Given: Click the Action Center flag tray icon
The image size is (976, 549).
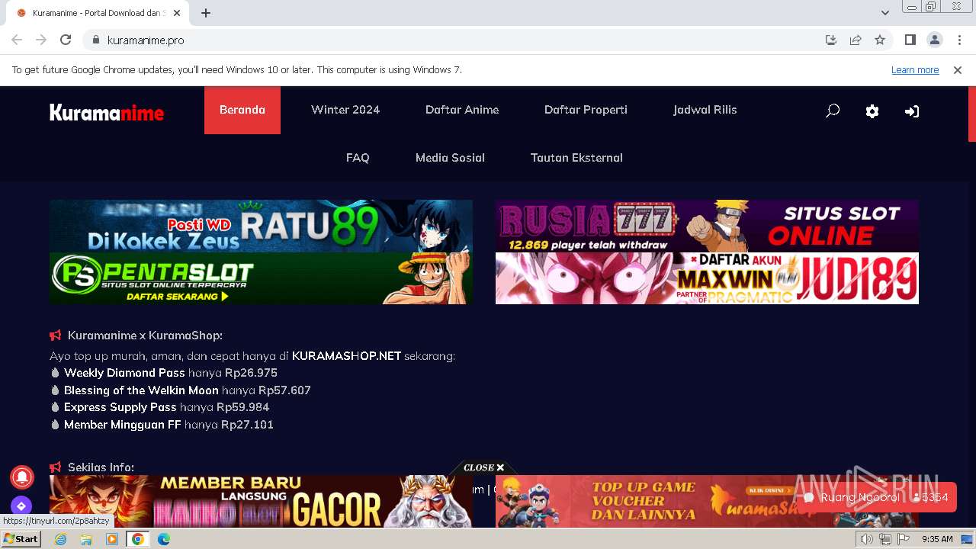Looking at the screenshot, I should 903,539.
